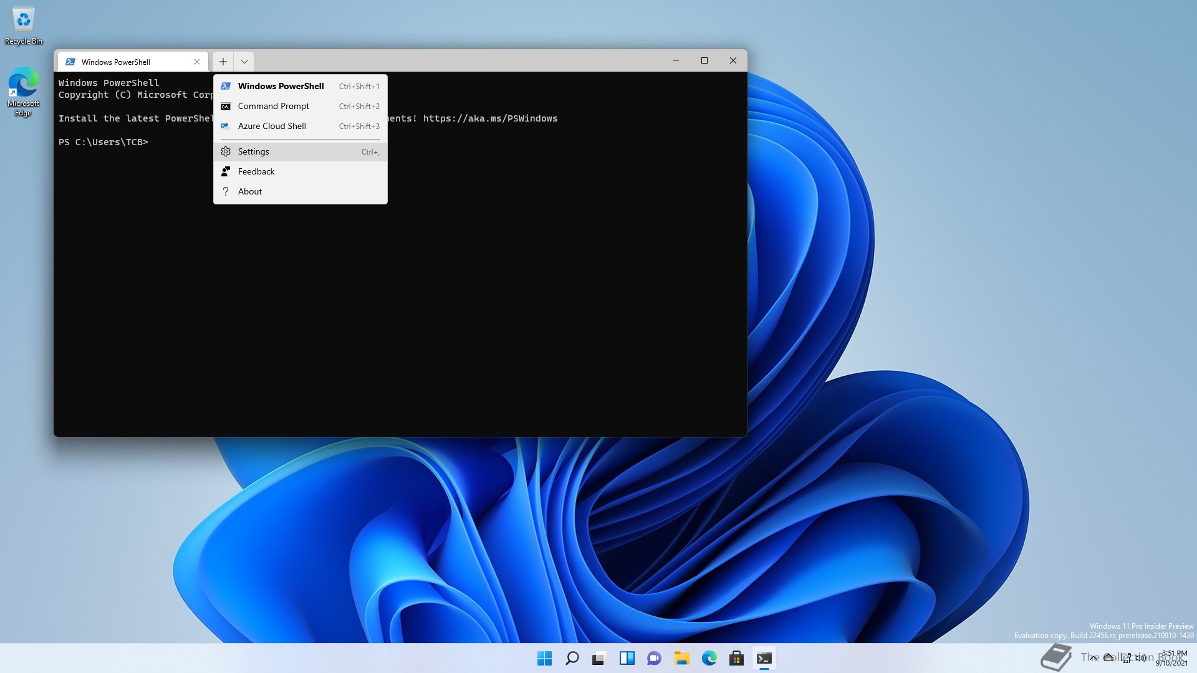Launch Azure Cloud Shell from the menu
The width and height of the screenshot is (1197, 673).
pos(300,126)
